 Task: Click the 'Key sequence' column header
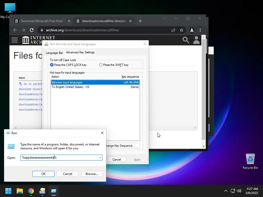pyautogui.click(x=130, y=77)
